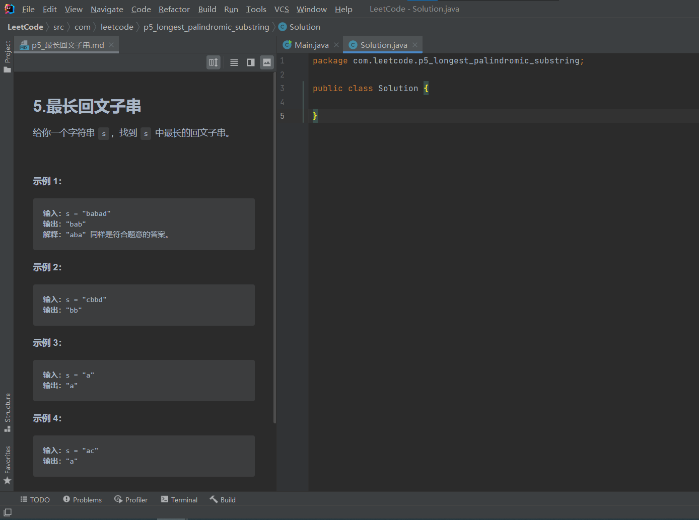Click line number 5 in the gutter

[282, 116]
